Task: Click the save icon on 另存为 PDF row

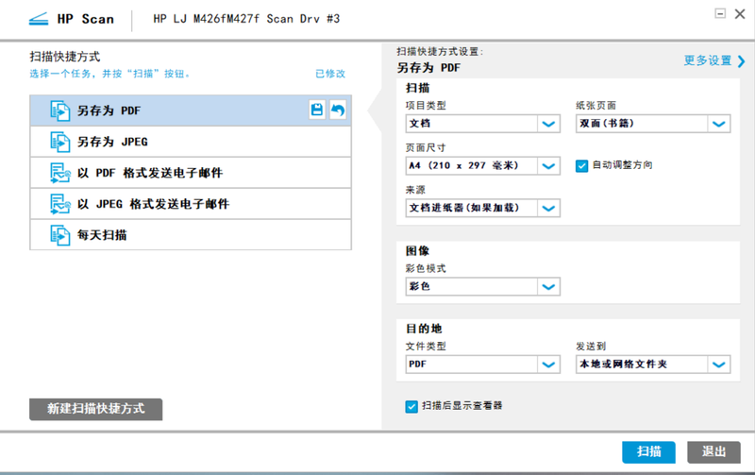Action: coord(318,111)
